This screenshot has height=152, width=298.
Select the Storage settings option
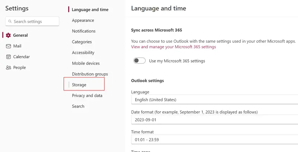coord(79,85)
